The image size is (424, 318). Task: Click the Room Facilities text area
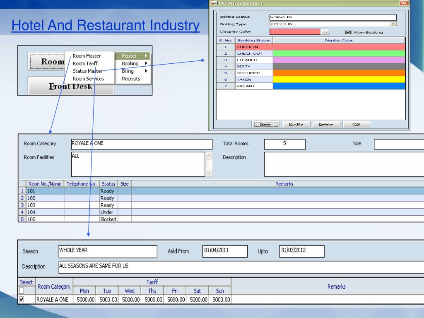(138, 164)
